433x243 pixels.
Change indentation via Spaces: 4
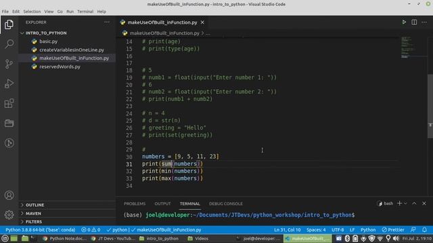[316, 230]
